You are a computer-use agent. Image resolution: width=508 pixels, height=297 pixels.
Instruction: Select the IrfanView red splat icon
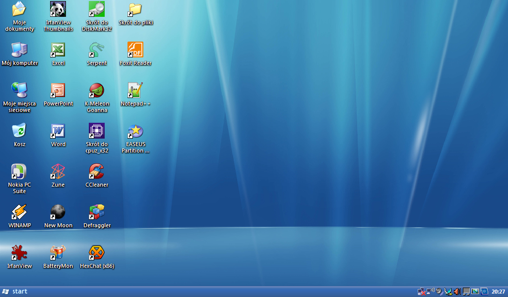[19, 252]
